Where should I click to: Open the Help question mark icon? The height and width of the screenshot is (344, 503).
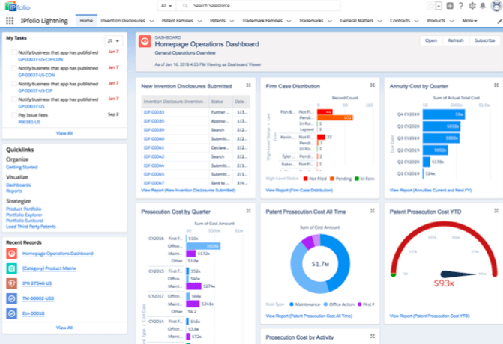coord(461,6)
